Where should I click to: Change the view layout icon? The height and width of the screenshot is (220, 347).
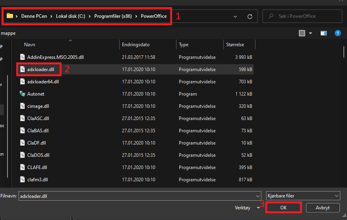pos(302,33)
